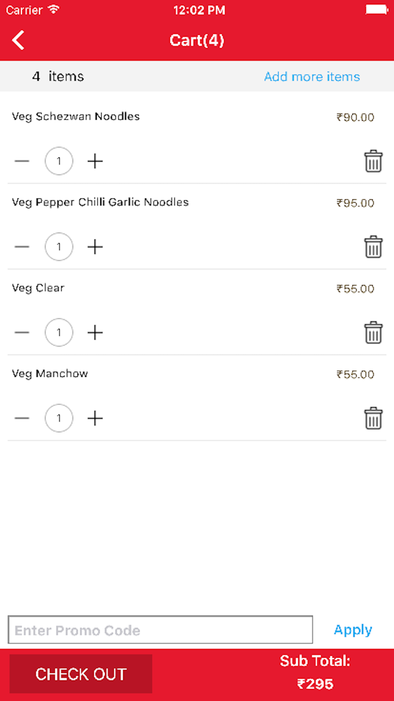Tap minus for Veg Clear
Image resolution: width=394 pixels, height=701 pixels.
pyautogui.click(x=22, y=332)
